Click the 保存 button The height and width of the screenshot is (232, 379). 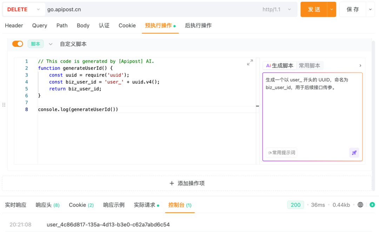pos(353,9)
